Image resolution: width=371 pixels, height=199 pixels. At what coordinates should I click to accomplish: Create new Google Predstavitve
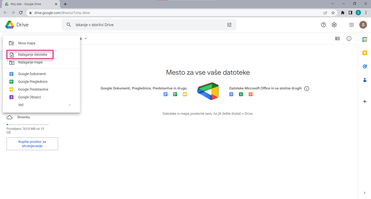[41, 89]
